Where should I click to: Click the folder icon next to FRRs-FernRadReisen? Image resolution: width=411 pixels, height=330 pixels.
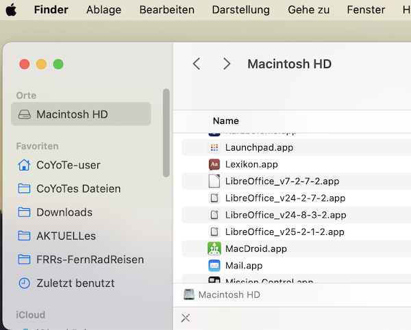(x=24, y=259)
